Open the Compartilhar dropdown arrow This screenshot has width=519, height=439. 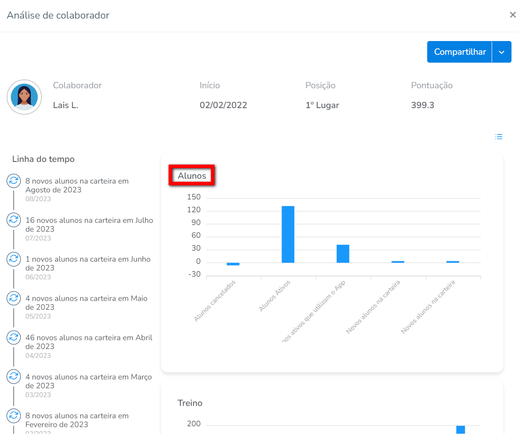(502, 52)
